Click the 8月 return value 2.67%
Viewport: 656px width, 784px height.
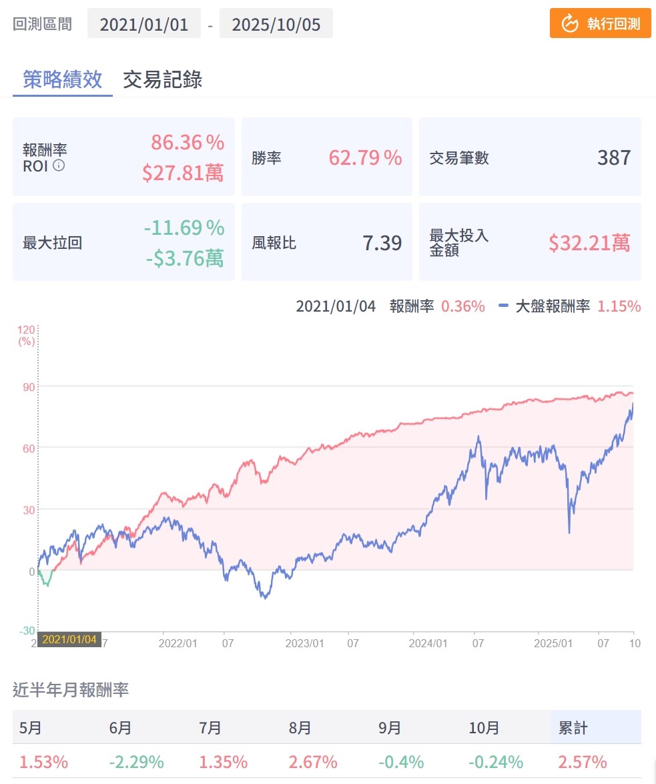click(313, 761)
